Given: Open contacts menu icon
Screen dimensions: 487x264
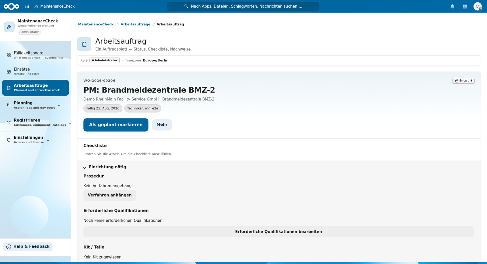Looking at the screenshot, I should tap(465, 6).
